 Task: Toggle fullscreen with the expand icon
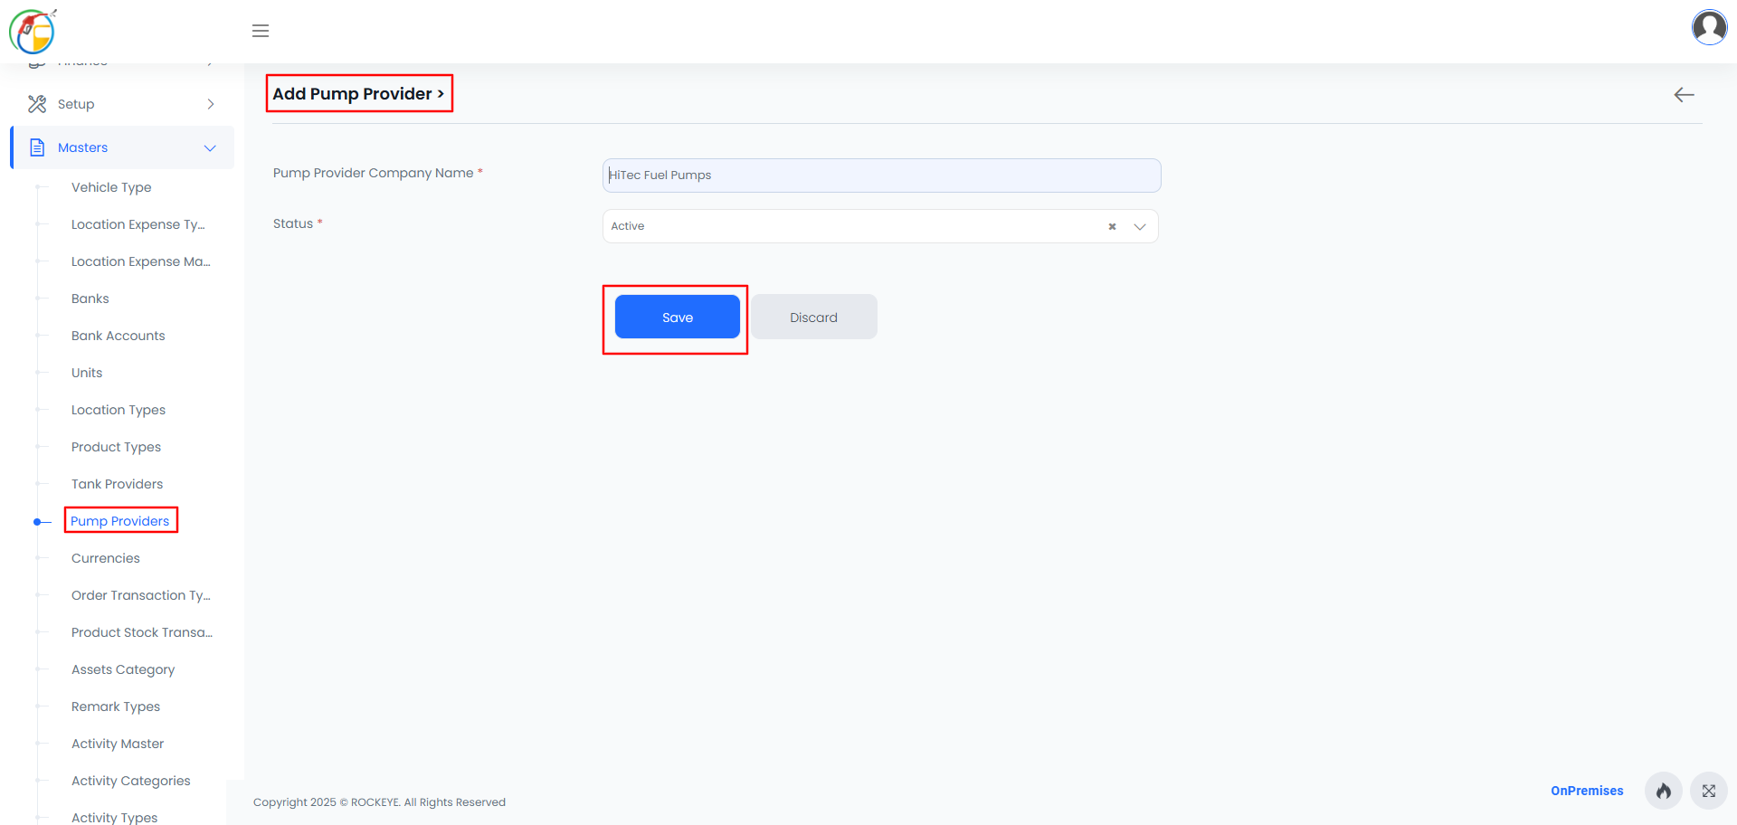1709,791
